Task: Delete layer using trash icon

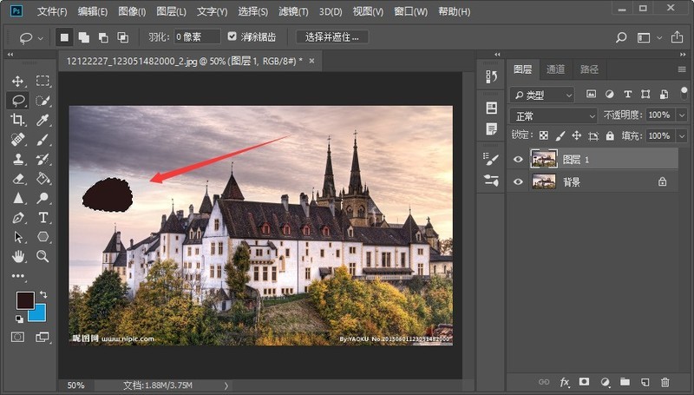Action: (665, 382)
